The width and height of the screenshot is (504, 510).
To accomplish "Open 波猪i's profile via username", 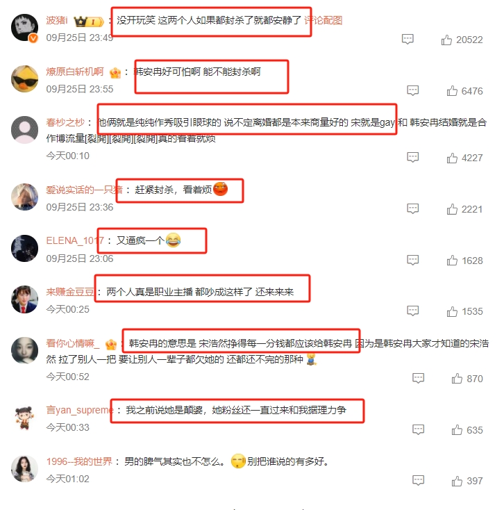I will tap(57, 20).
